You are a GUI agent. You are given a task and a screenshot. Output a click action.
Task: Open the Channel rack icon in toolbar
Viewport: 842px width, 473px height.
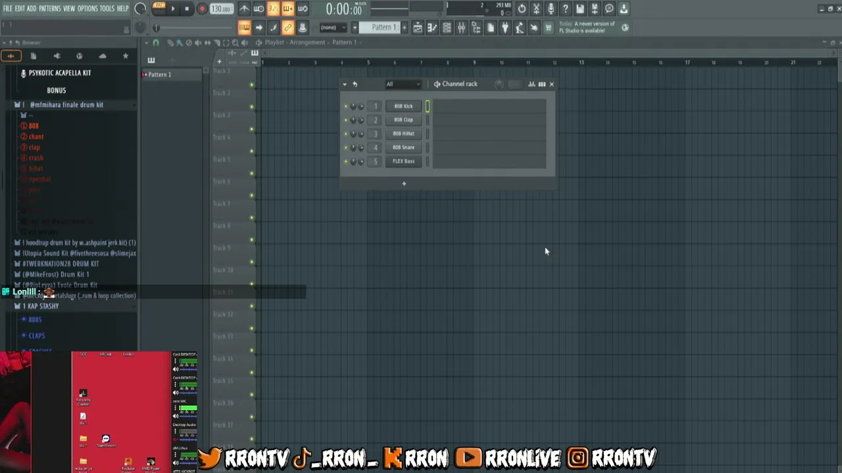coord(447,28)
